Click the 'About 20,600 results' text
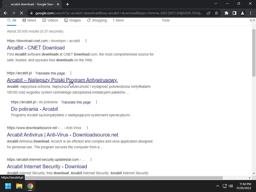This screenshot has height=192, width=256. click(35, 31)
